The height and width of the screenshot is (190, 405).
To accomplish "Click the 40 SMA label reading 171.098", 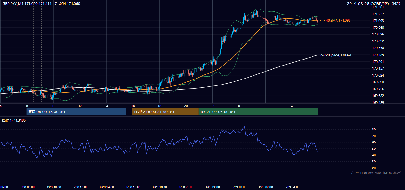I will (x=335, y=20).
